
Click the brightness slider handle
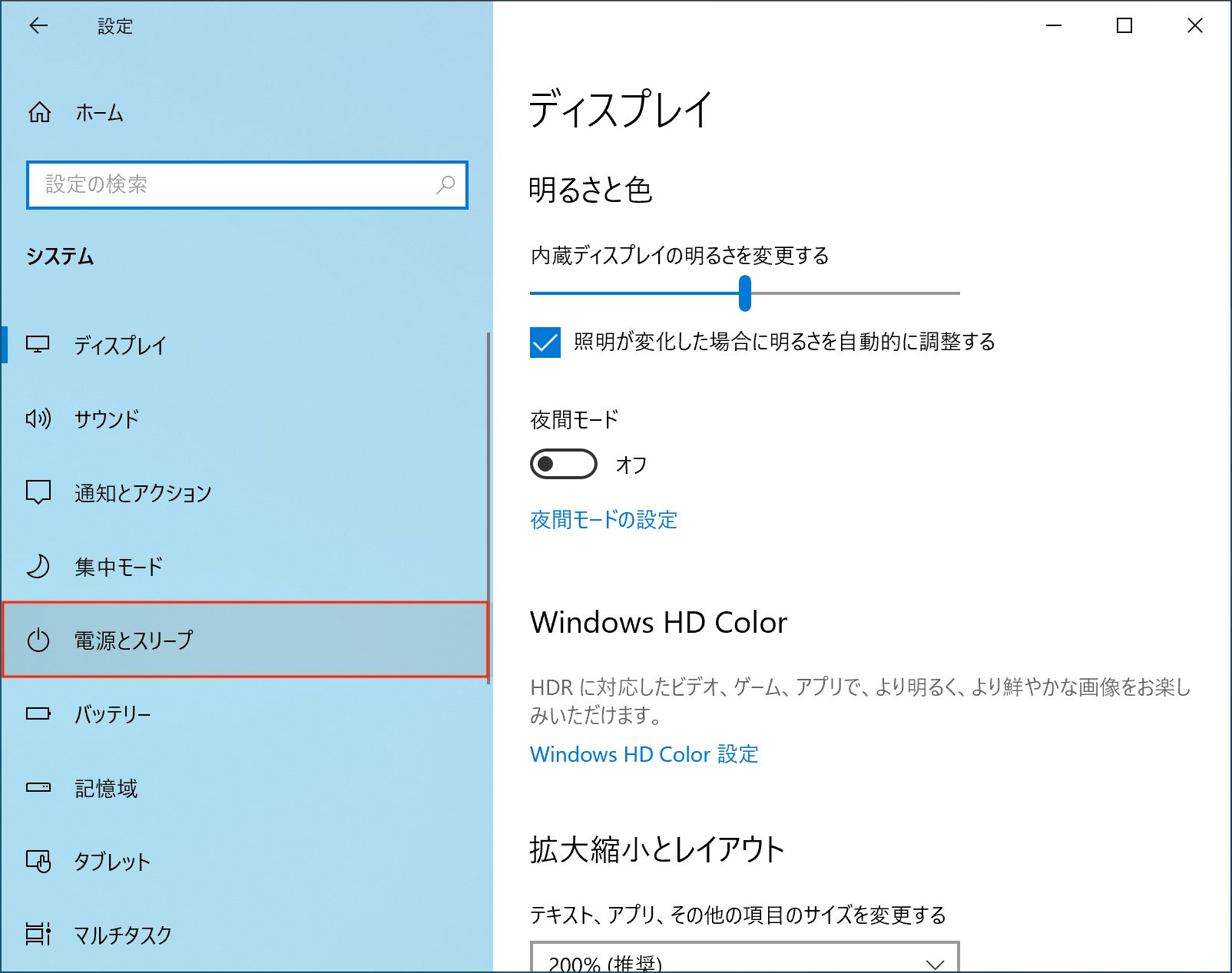click(744, 293)
